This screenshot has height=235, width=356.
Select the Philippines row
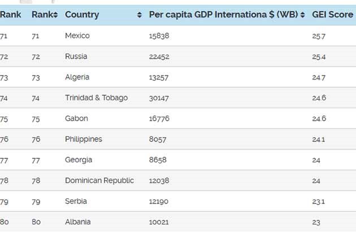pyautogui.click(x=178, y=139)
